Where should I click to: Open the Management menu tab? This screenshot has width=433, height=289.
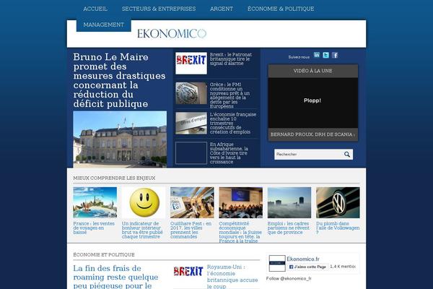pos(103,25)
